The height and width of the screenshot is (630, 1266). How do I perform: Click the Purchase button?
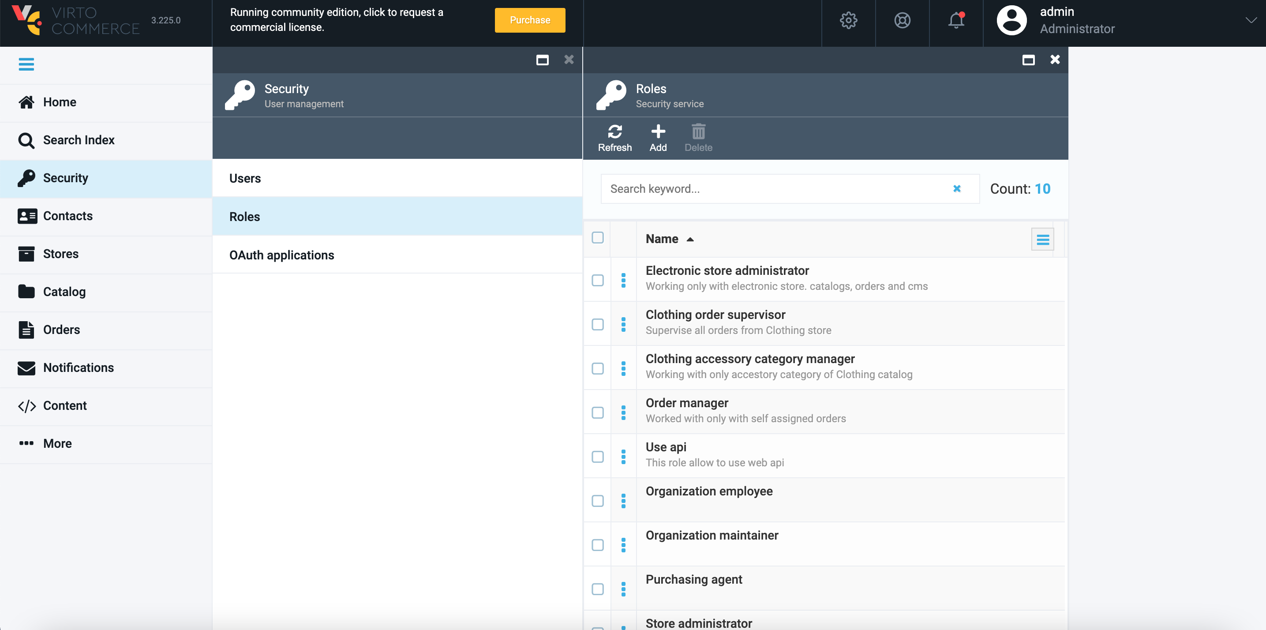pos(529,20)
